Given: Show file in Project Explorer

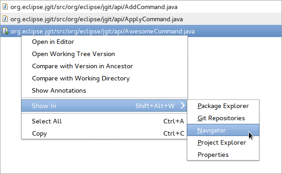Looking at the screenshot, I should point(223,142).
